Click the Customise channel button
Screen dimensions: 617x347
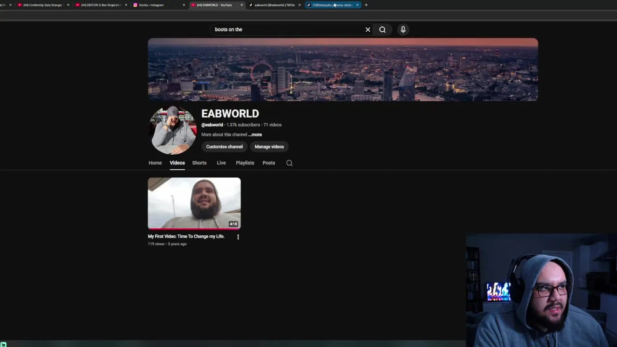(x=224, y=147)
